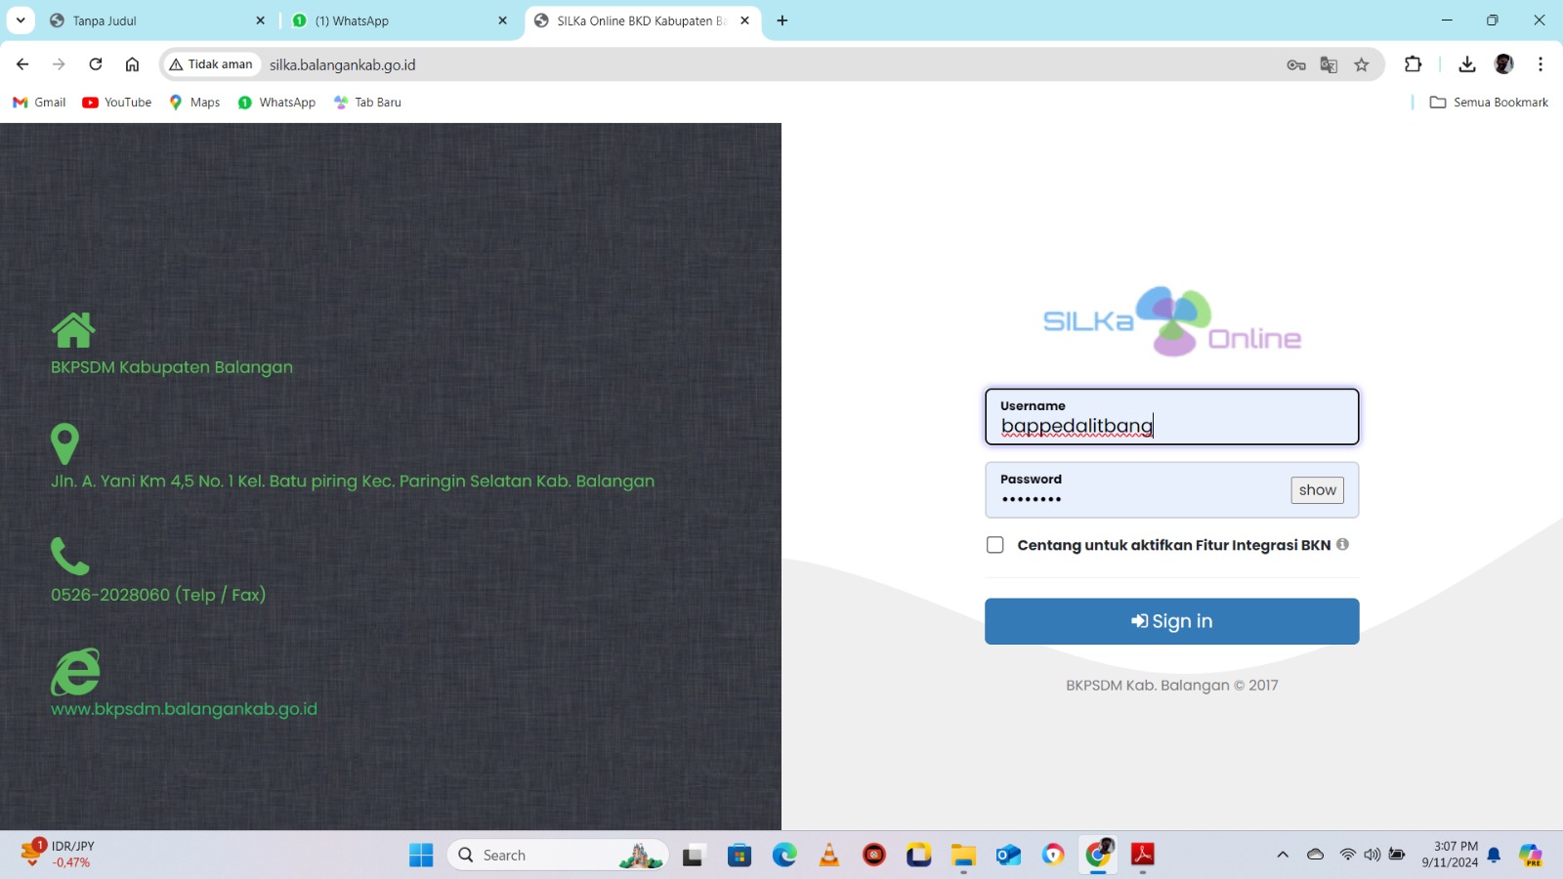Open the Windows Start menu
This screenshot has width=1563, height=879.
tap(421, 856)
